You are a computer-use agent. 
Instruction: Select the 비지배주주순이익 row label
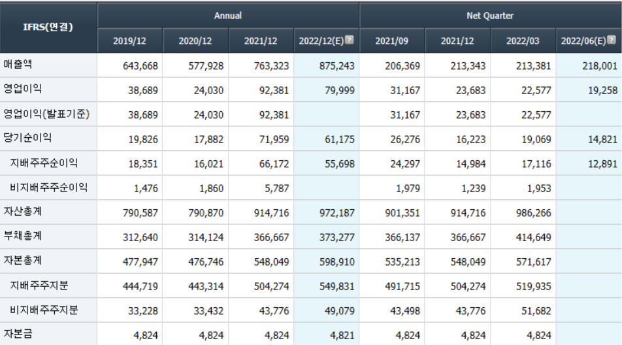pos(49,187)
